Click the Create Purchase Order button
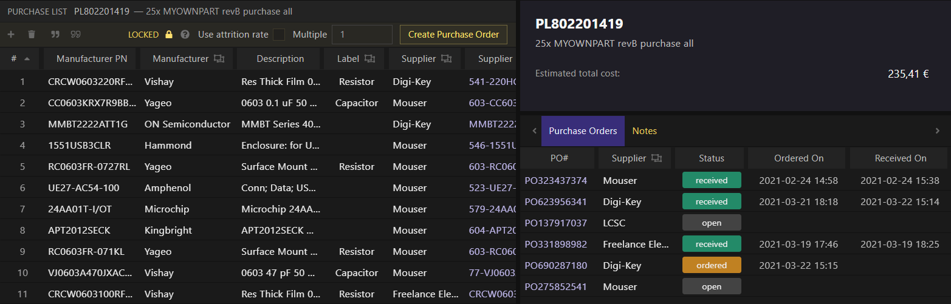Viewport: 951px width, 304px height. click(x=453, y=35)
